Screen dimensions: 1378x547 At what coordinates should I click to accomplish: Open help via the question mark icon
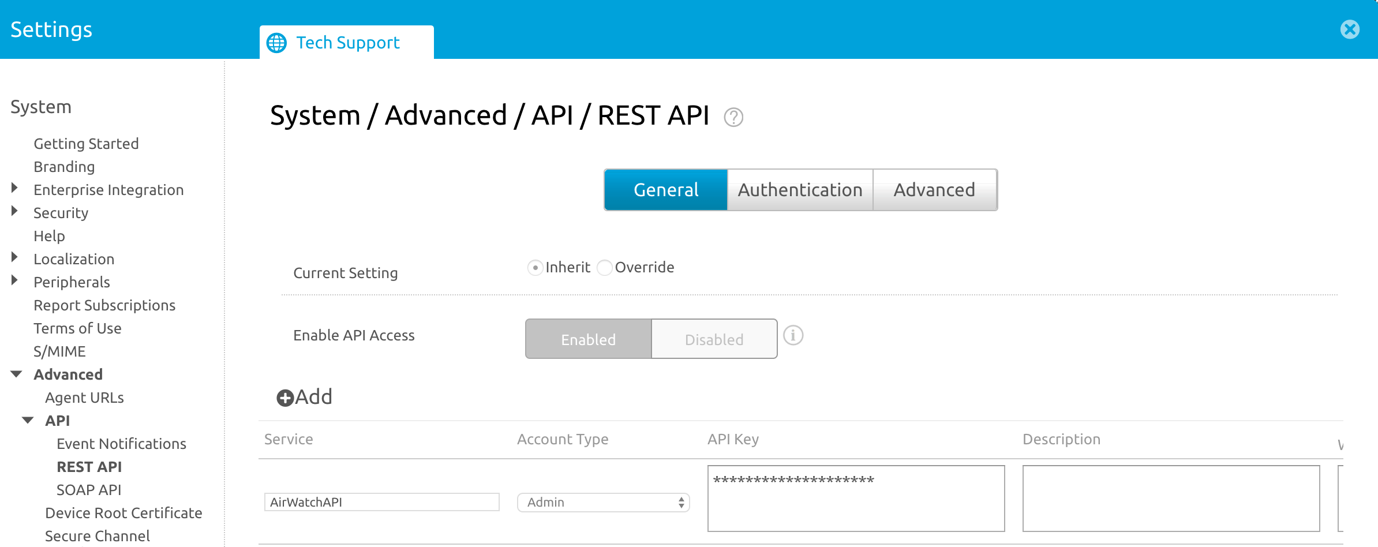pyautogui.click(x=733, y=117)
